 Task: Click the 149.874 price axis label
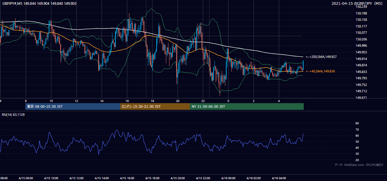point(362,65)
